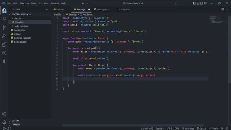Image resolution: width=231 pixels, height=130 pixels.
Task: Change CRLF end of line sequence
Action: point(177,129)
